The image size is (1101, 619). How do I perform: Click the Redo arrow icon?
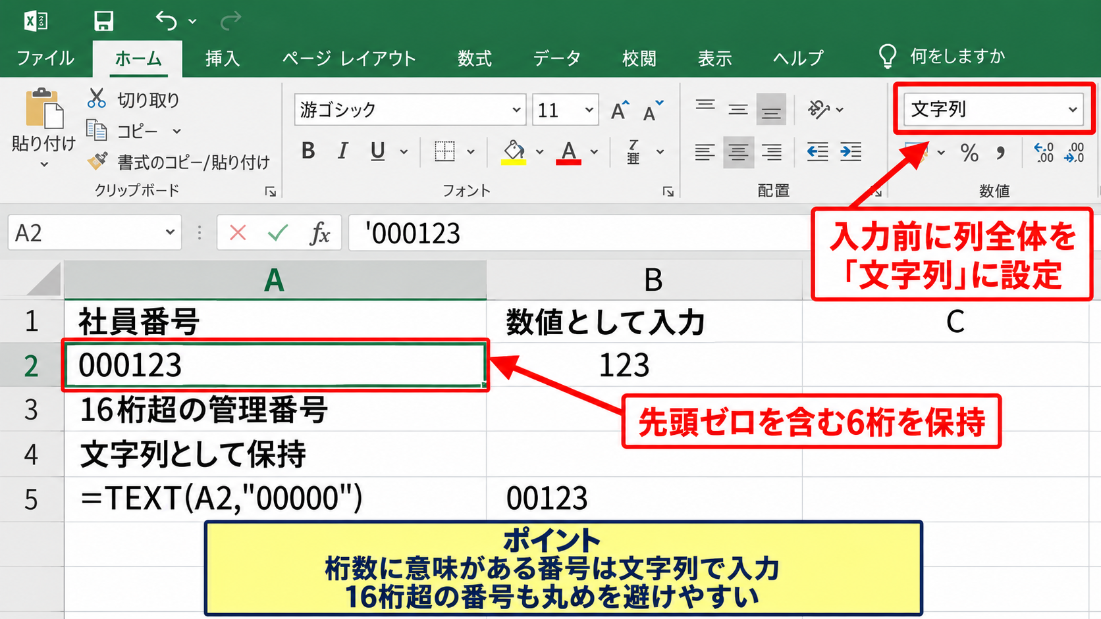tap(230, 21)
